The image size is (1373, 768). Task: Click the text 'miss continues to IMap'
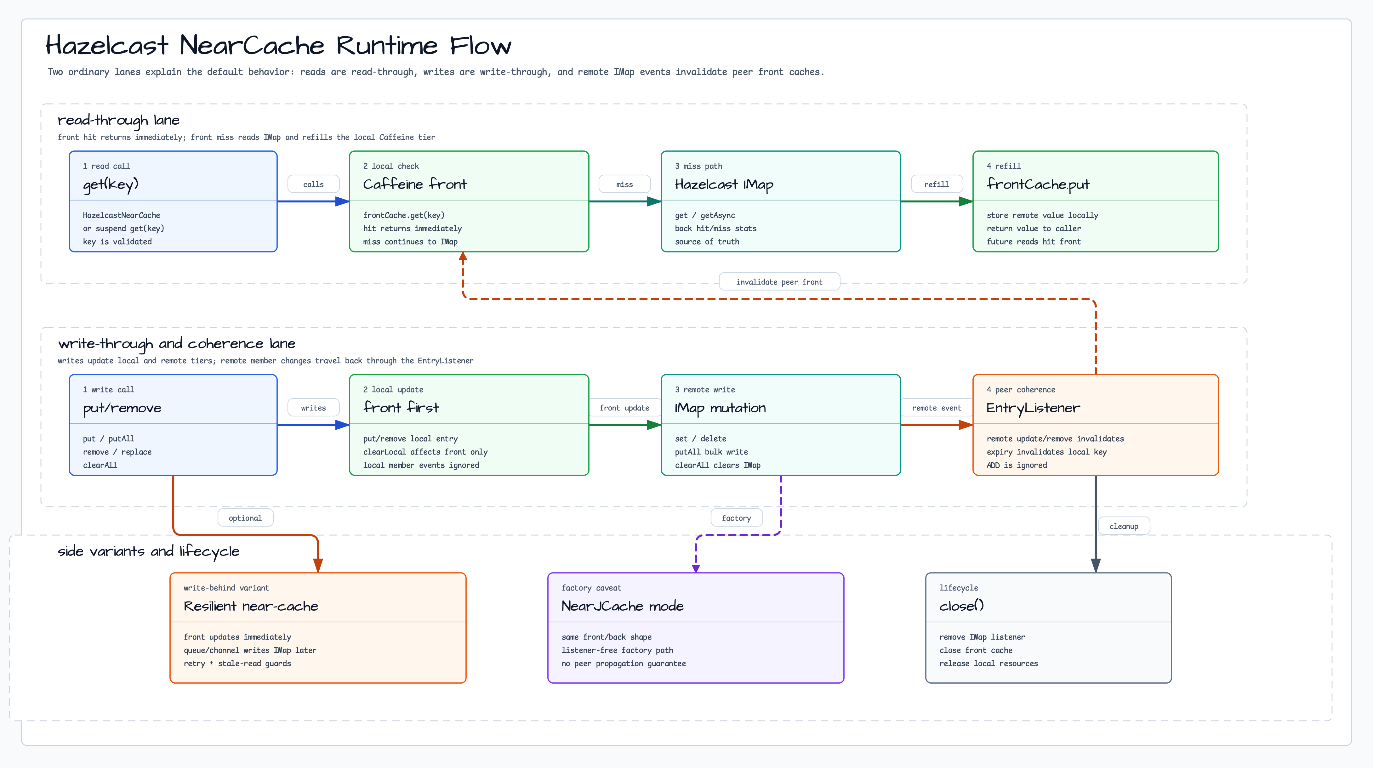point(410,241)
